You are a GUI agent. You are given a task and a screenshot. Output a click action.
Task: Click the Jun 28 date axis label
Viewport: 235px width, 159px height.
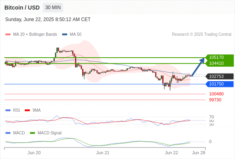coord(199,153)
